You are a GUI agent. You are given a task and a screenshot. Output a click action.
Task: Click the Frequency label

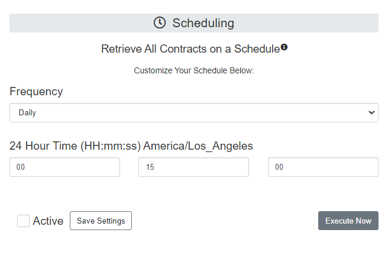click(x=36, y=92)
